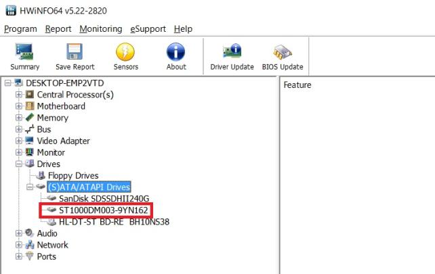
Task: Click the Ports node icon
Action: click(x=30, y=256)
